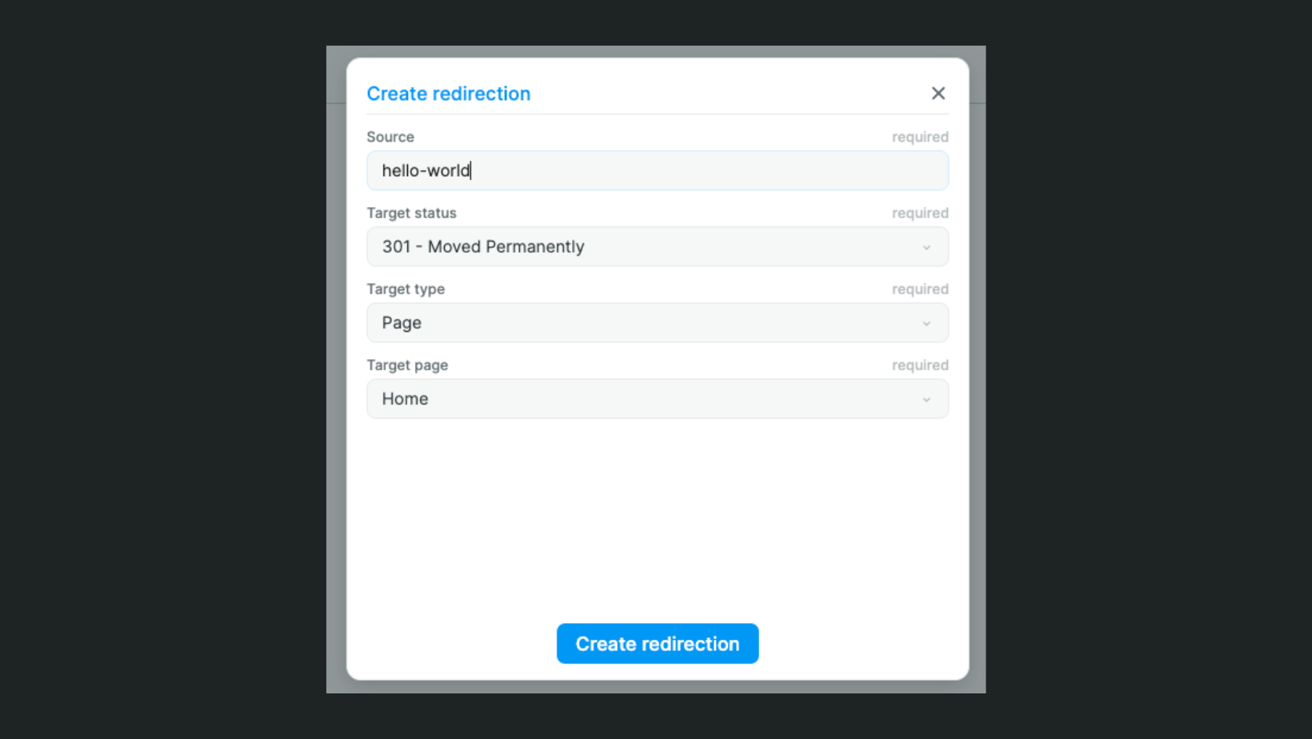Close the Create redirection dialog

click(938, 94)
